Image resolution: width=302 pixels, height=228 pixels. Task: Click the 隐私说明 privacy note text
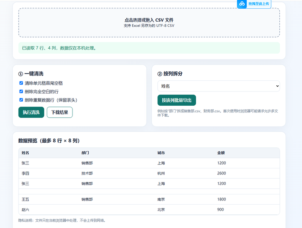click(x=62, y=220)
